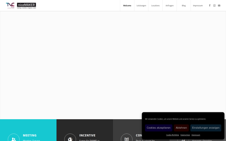Click the cookie notice text
The width and height of the screenshot is (226, 141).
(176, 119)
